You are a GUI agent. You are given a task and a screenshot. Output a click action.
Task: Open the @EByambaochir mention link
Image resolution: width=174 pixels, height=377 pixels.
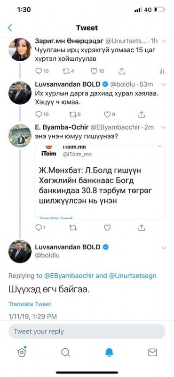click(x=69, y=276)
